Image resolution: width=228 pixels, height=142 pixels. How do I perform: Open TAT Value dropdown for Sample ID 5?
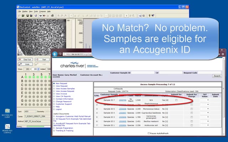tap(204, 109)
